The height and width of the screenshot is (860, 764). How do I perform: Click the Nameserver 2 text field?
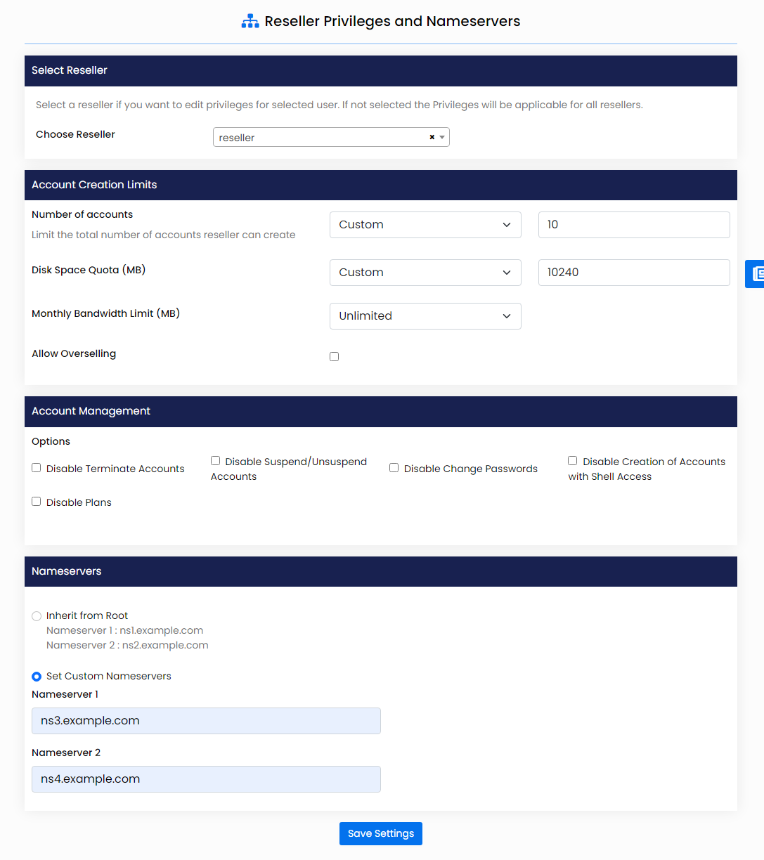pos(206,779)
